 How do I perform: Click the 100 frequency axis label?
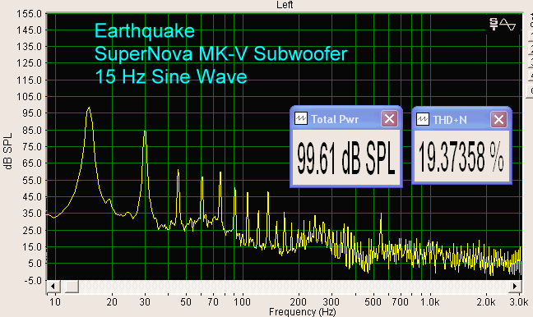[x=242, y=301]
